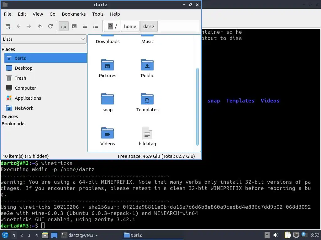Click the file pane vertical scrollbar
Image resolution: width=321 pixels, height=240 pixels.
pyautogui.click(x=197, y=107)
